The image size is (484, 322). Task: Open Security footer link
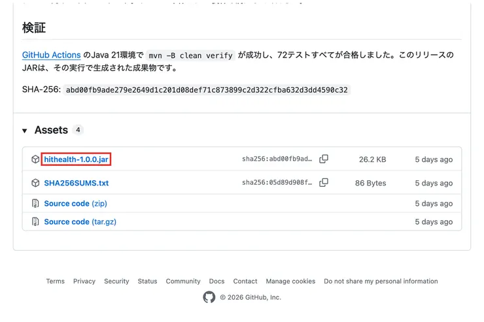(x=116, y=281)
